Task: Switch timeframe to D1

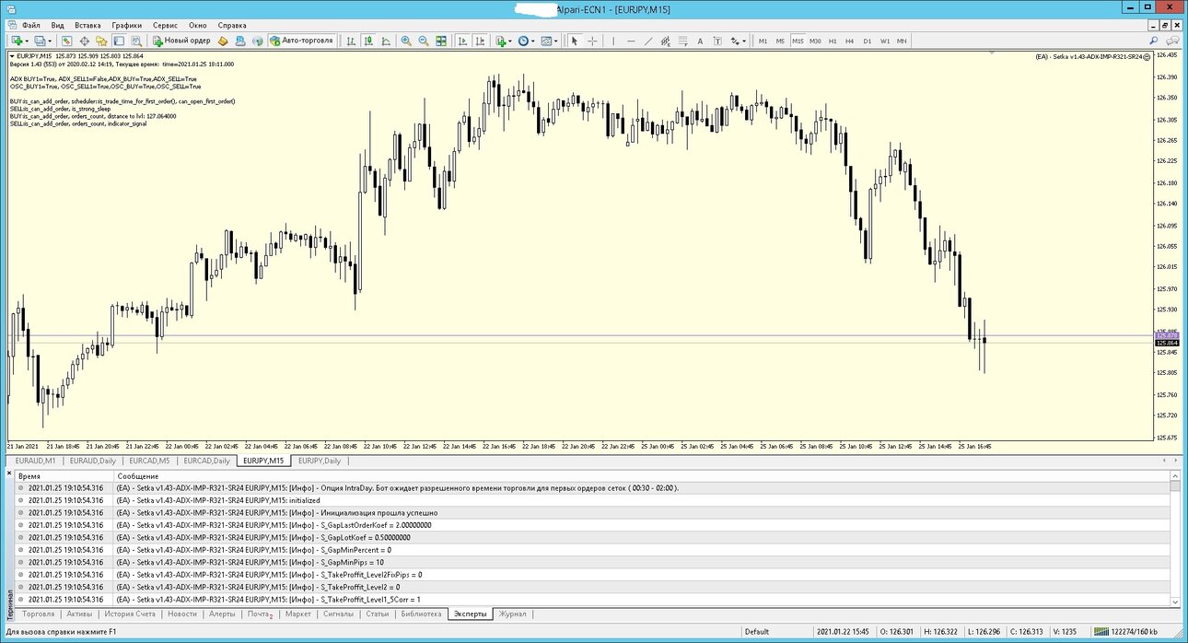Action: [x=868, y=41]
